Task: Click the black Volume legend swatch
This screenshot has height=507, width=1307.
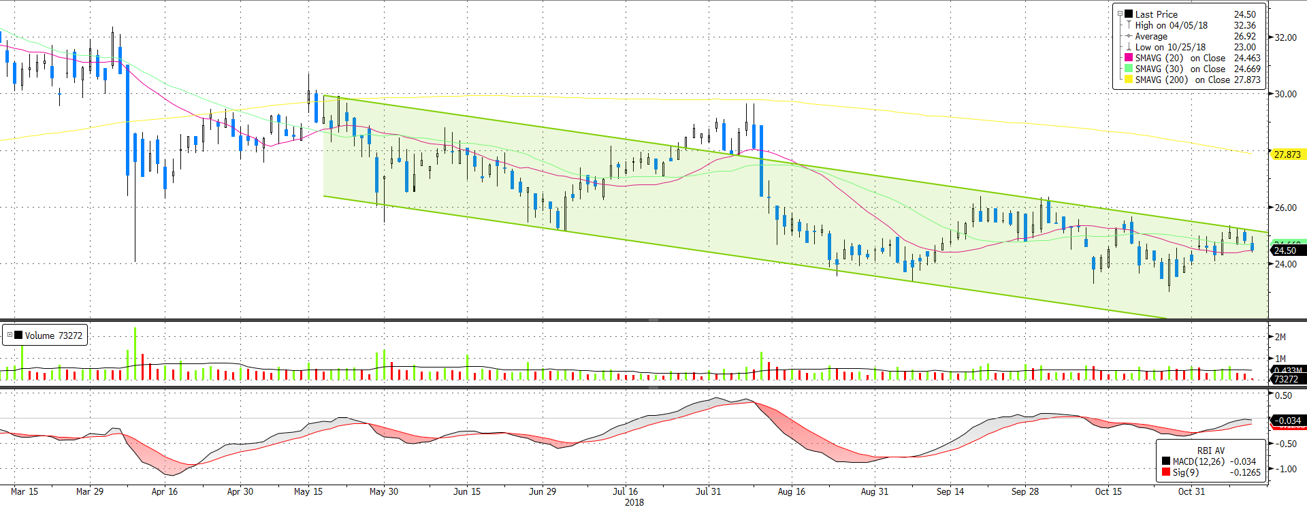Action: point(18,335)
